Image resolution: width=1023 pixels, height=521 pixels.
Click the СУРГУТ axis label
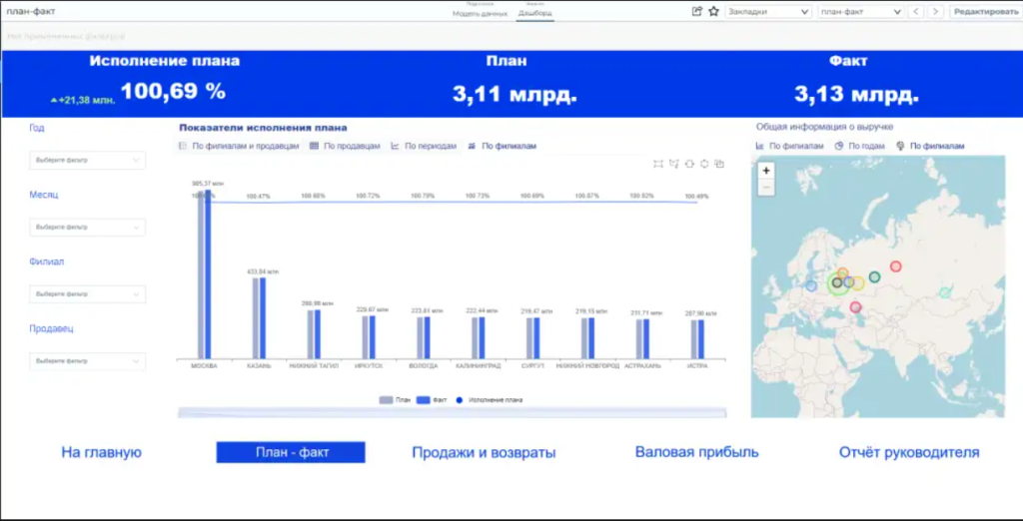533,366
